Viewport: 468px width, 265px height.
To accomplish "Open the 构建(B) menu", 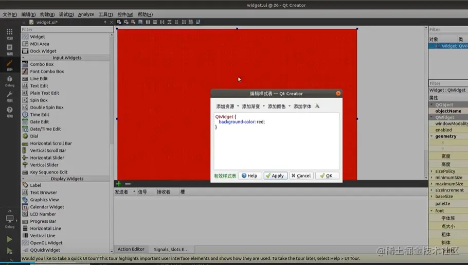I will (47, 14).
